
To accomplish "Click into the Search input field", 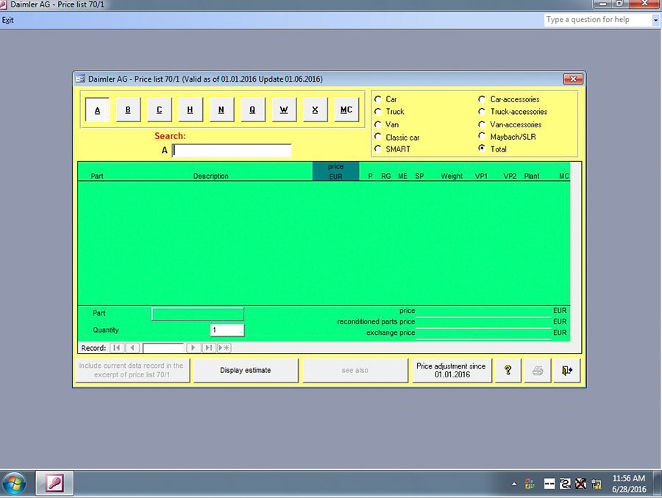I will pos(232,150).
